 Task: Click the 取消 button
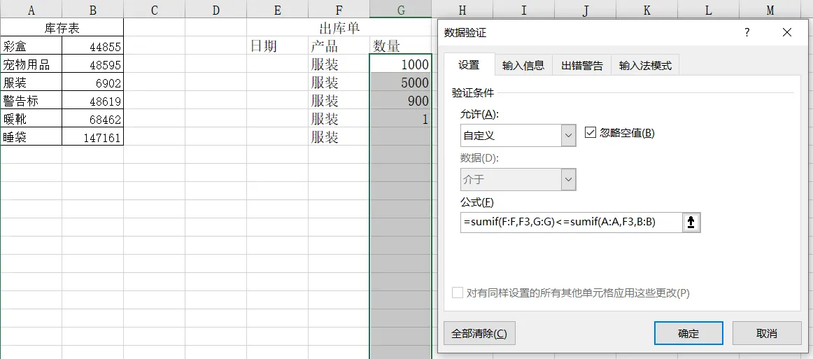click(x=766, y=333)
